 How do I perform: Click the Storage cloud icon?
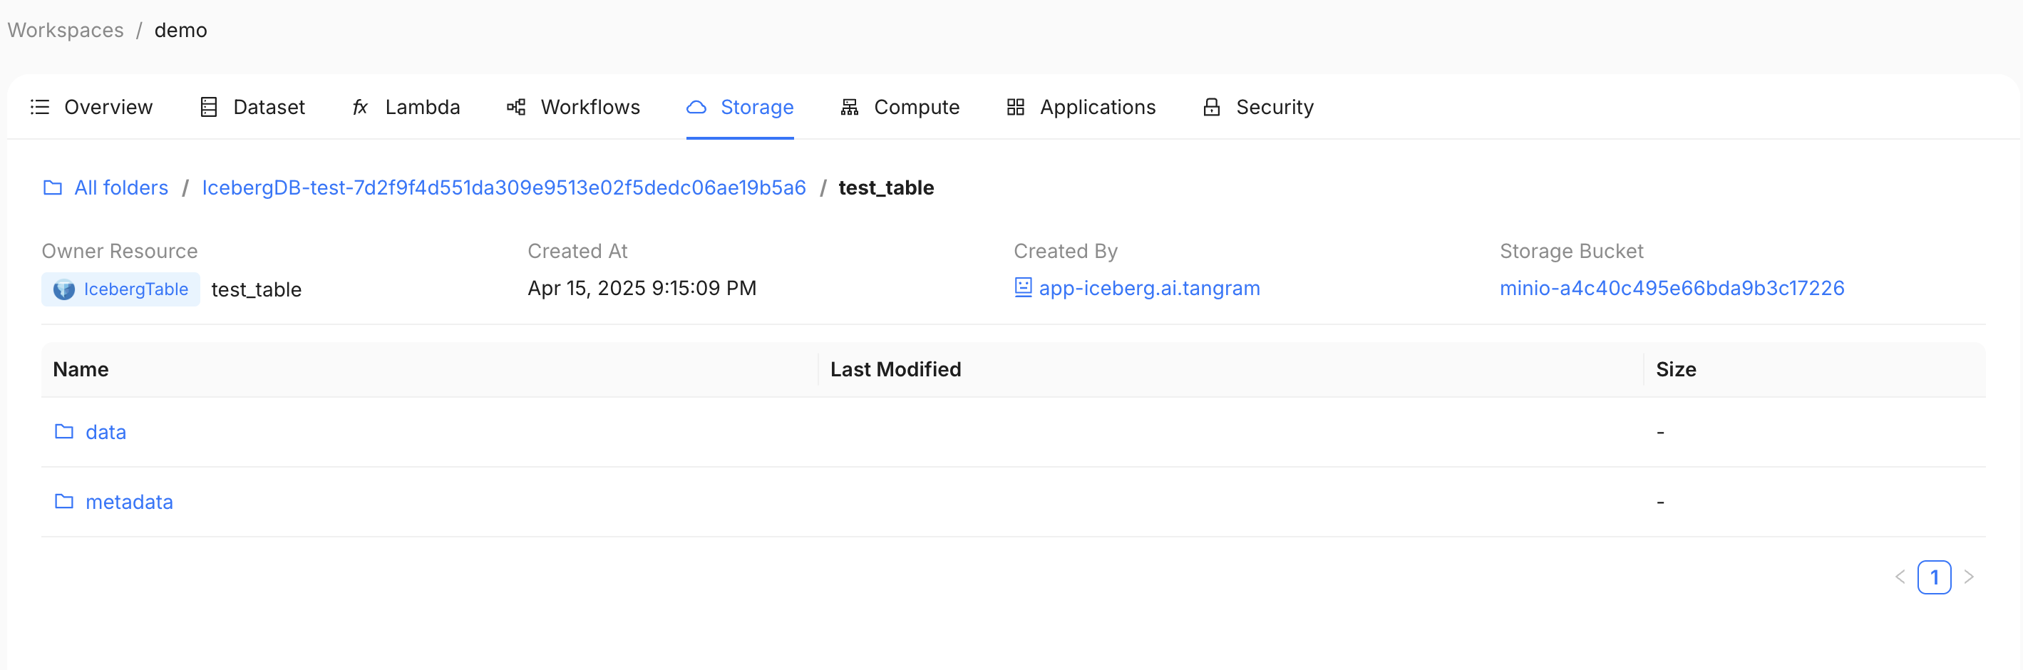[696, 107]
